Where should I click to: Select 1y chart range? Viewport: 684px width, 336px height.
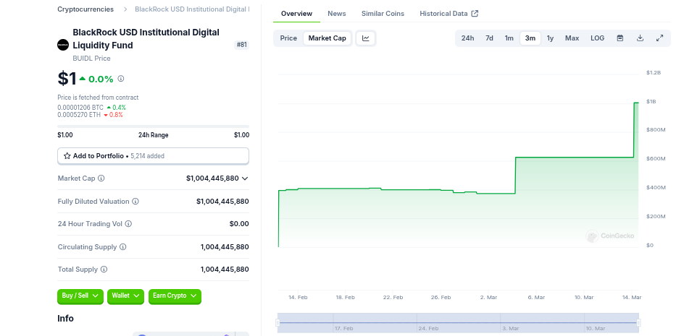pos(550,38)
